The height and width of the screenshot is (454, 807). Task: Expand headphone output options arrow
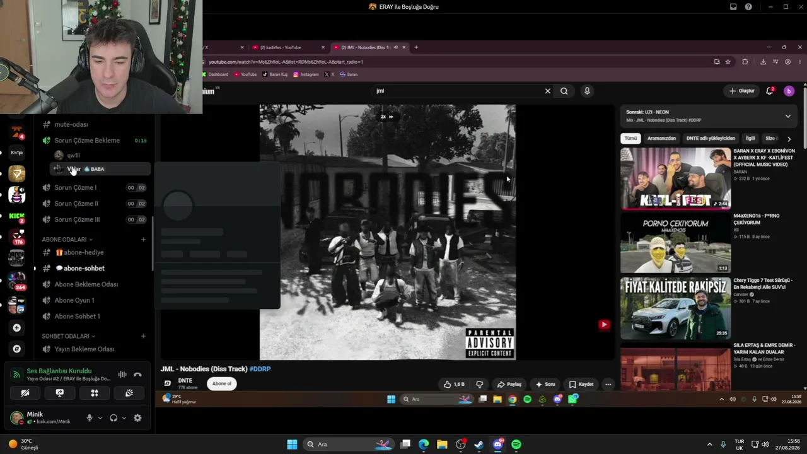pos(124,417)
